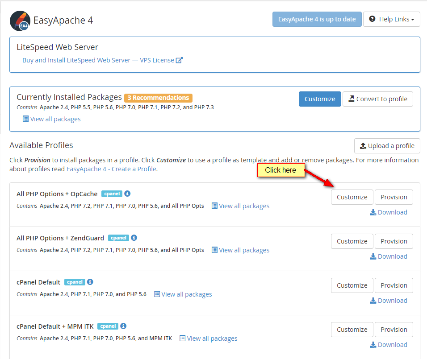Click blue Customize for Currently Installed Packages
Viewport: 427px width, 359px height.
(320, 99)
